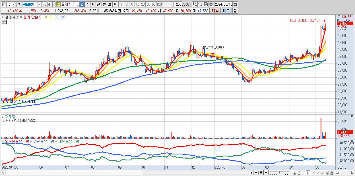This screenshot has height=176, width=355.
Task: Edit the date field 2024/05/16
Action: tap(223, 4)
